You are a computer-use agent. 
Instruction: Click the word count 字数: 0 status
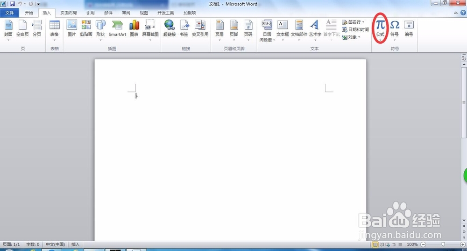pos(33,244)
